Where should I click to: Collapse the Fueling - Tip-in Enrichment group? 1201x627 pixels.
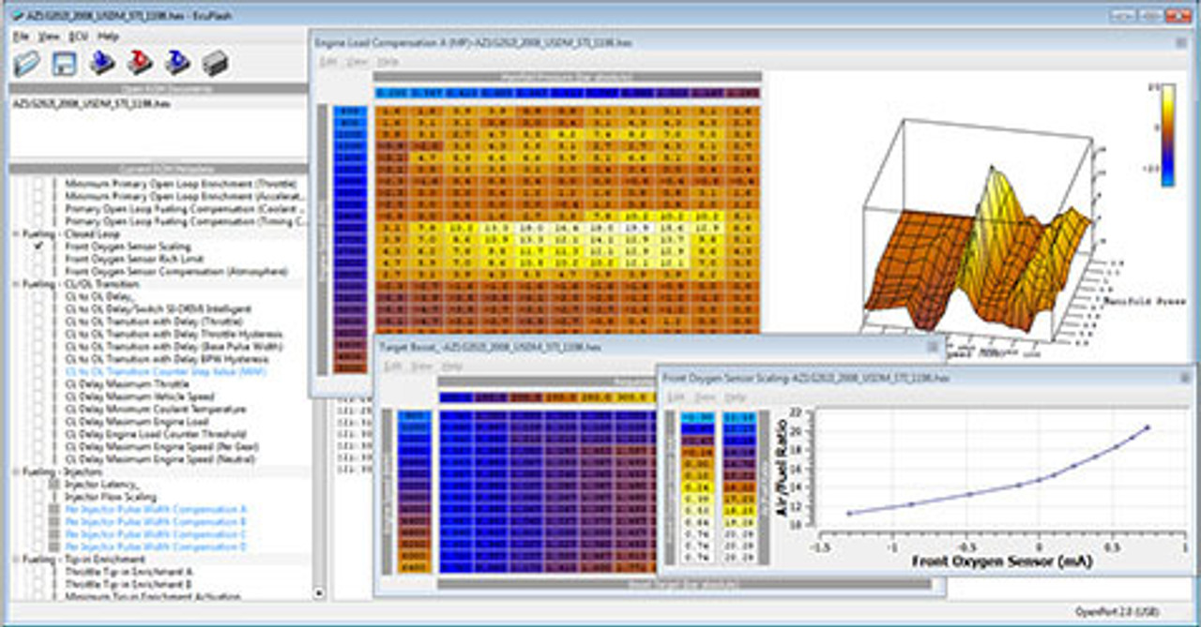pos(15,559)
